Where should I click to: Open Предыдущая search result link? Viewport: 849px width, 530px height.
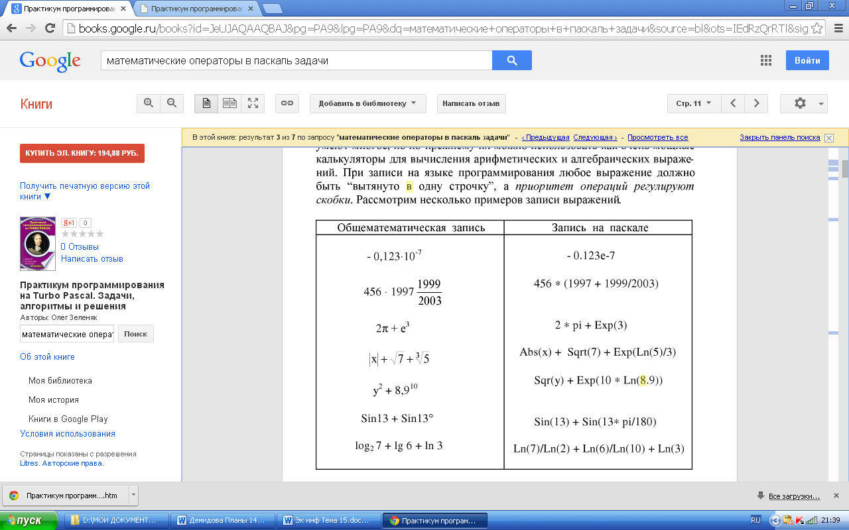click(546, 137)
